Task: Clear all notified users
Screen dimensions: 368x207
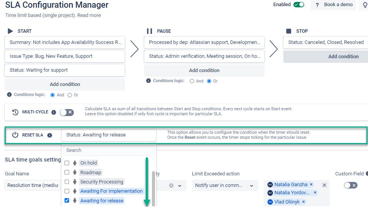Action: coord(324,185)
